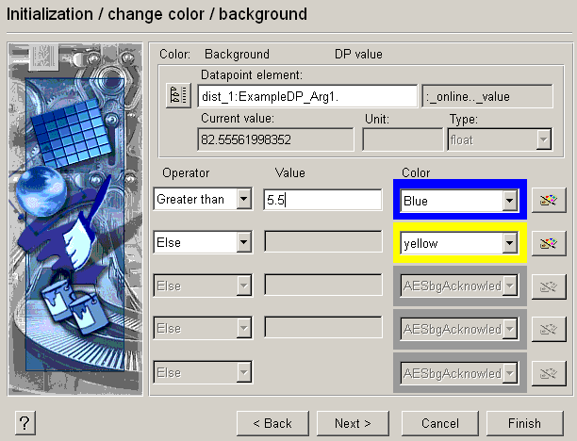Click the disabled color picker in fifth row

(x=546, y=372)
